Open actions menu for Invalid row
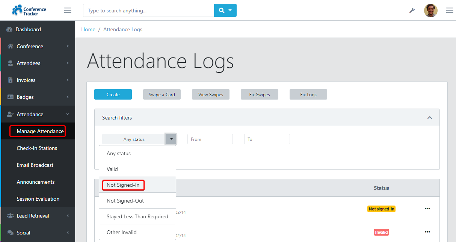This screenshot has height=242, width=456. (x=427, y=232)
